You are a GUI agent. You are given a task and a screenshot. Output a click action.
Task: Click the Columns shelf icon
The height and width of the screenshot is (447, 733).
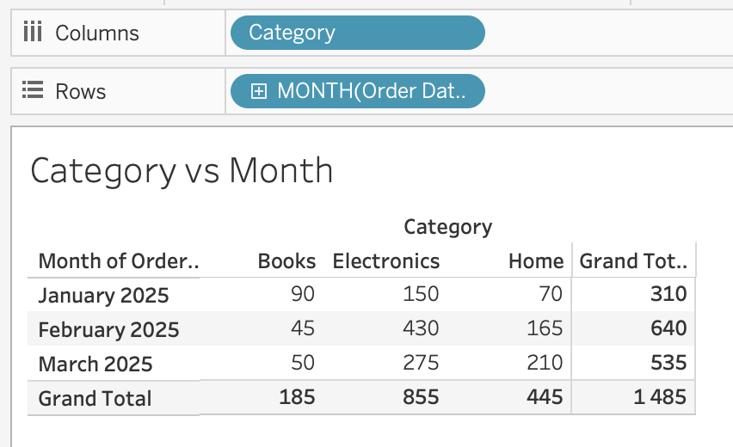tap(32, 34)
